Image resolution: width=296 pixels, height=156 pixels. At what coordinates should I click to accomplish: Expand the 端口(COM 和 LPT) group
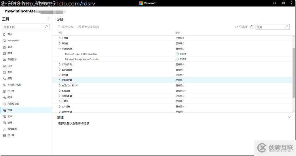(x=60, y=86)
